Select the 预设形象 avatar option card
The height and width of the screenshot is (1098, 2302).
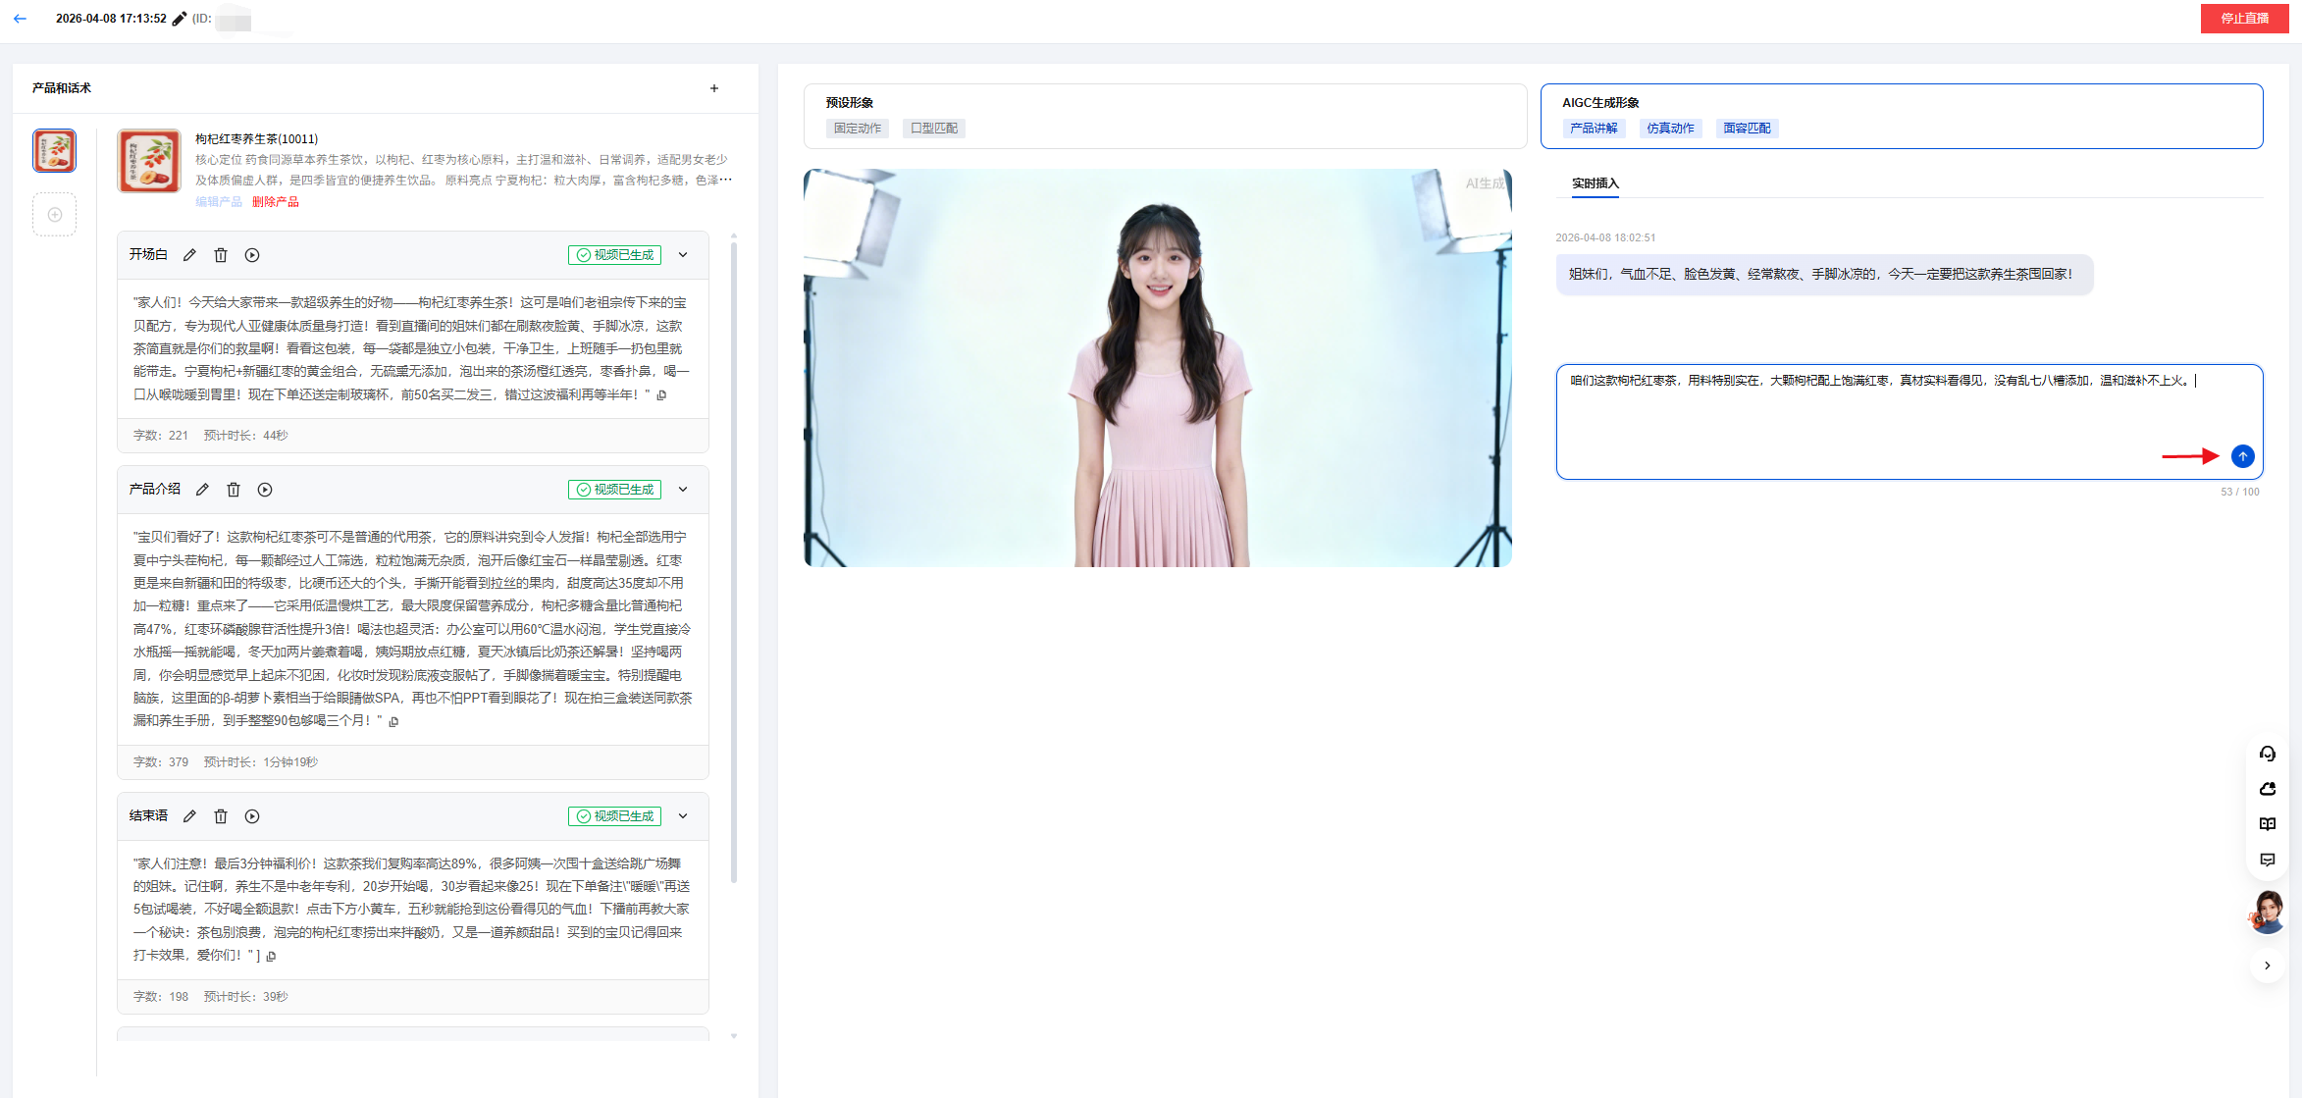pos(1164,116)
